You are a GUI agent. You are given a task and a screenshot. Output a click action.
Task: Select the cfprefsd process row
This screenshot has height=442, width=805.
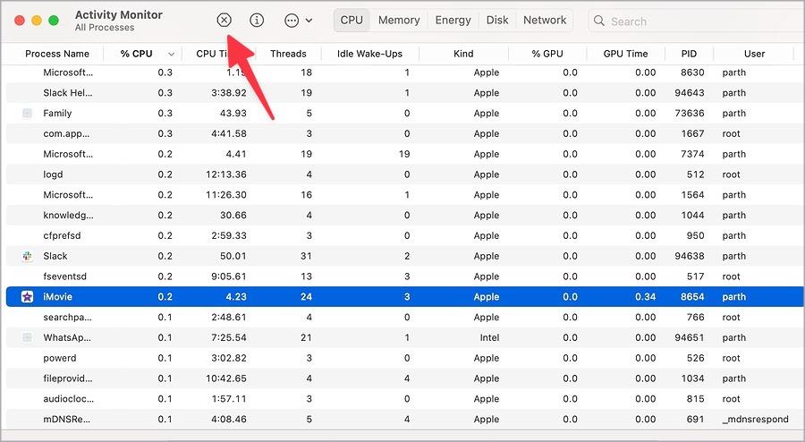[x=405, y=235]
